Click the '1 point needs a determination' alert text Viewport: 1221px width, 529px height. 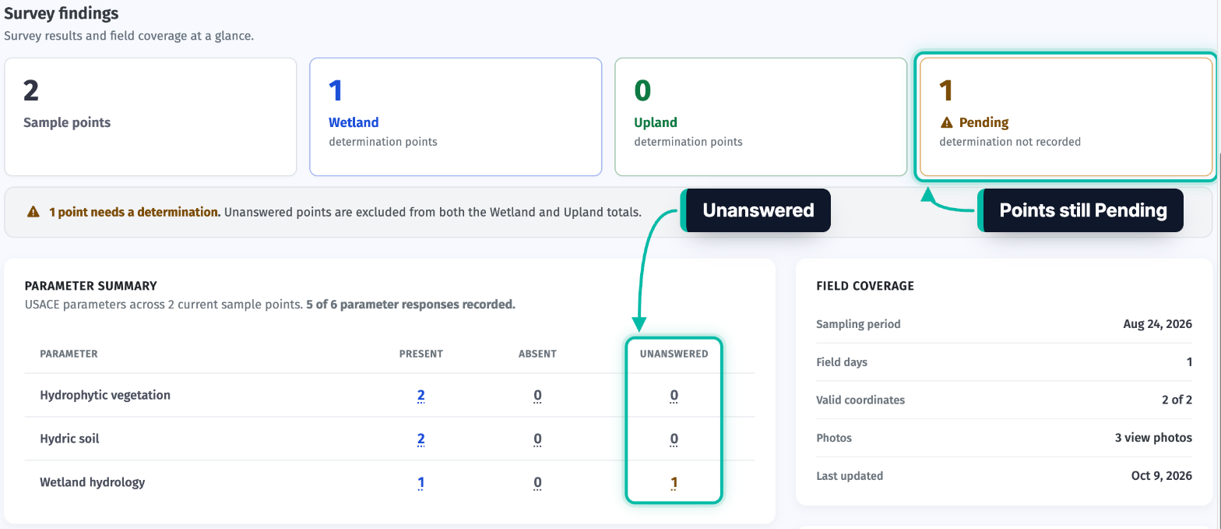click(x=135, y=212)
